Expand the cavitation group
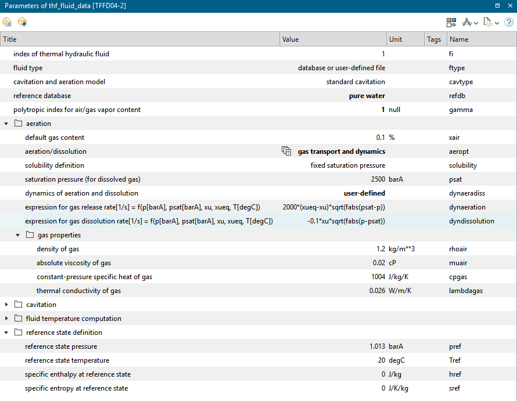 point(6,305)
